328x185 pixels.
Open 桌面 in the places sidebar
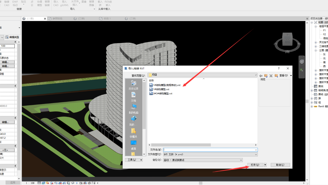pos(133,145)
